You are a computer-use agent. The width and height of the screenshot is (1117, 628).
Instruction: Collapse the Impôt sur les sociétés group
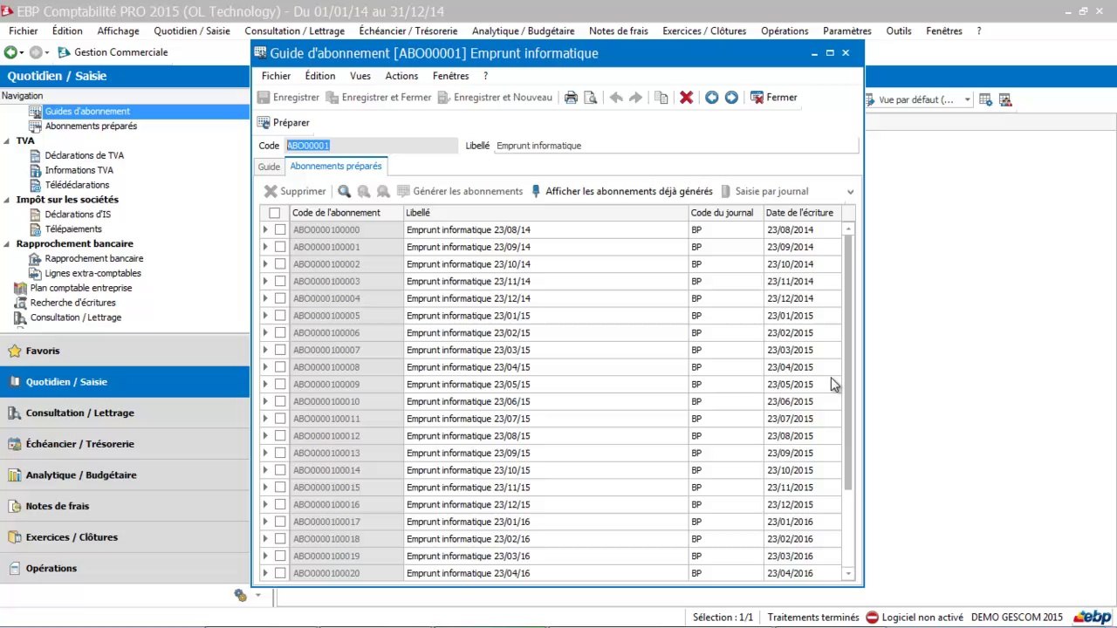pyautogui.click(x=7, y=200)
